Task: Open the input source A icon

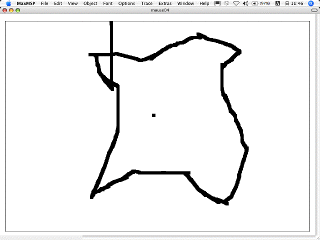Action: pos(277,3)
